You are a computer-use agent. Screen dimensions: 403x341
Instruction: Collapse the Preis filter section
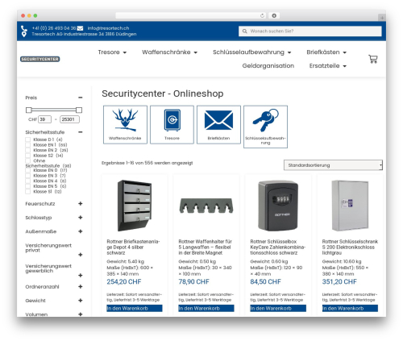[x=81, y=98]
